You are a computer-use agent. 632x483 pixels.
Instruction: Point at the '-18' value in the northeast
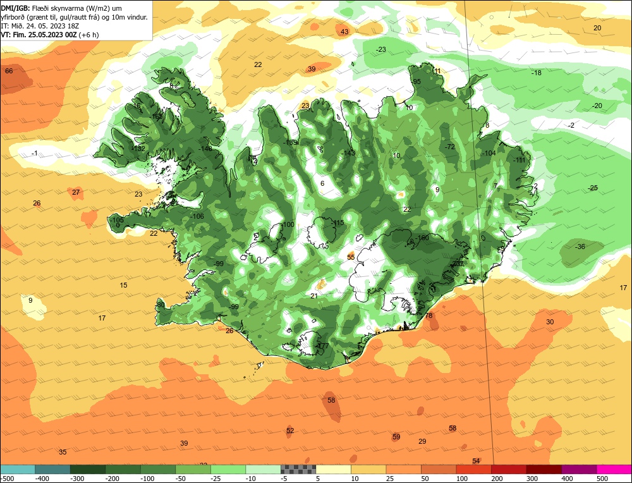point(536,73)
